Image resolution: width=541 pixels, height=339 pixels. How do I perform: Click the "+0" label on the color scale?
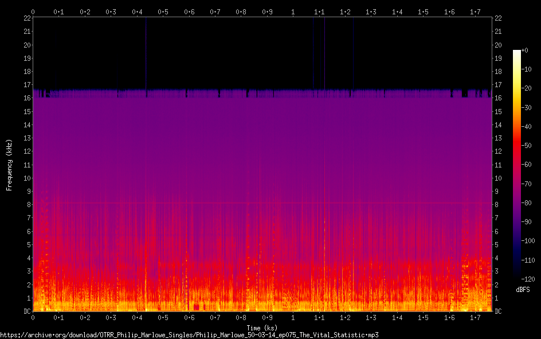point(525,50)
